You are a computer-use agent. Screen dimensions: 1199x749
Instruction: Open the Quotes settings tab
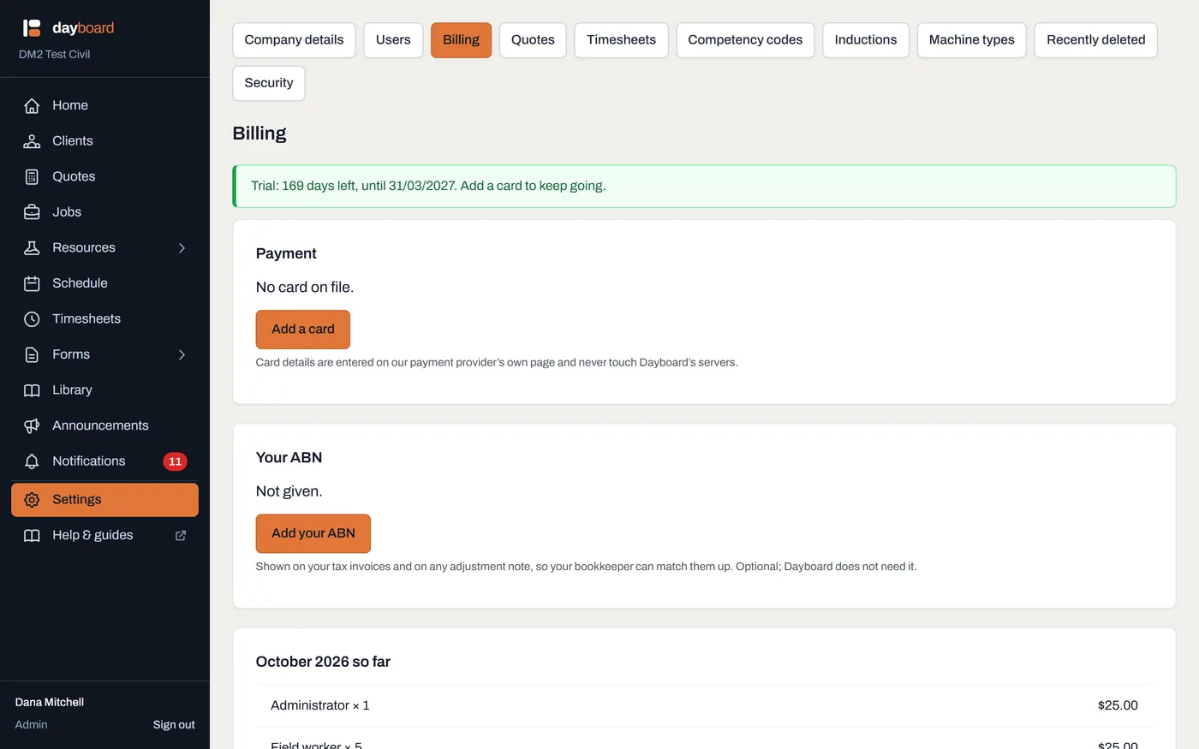click(x=533, y=40)
